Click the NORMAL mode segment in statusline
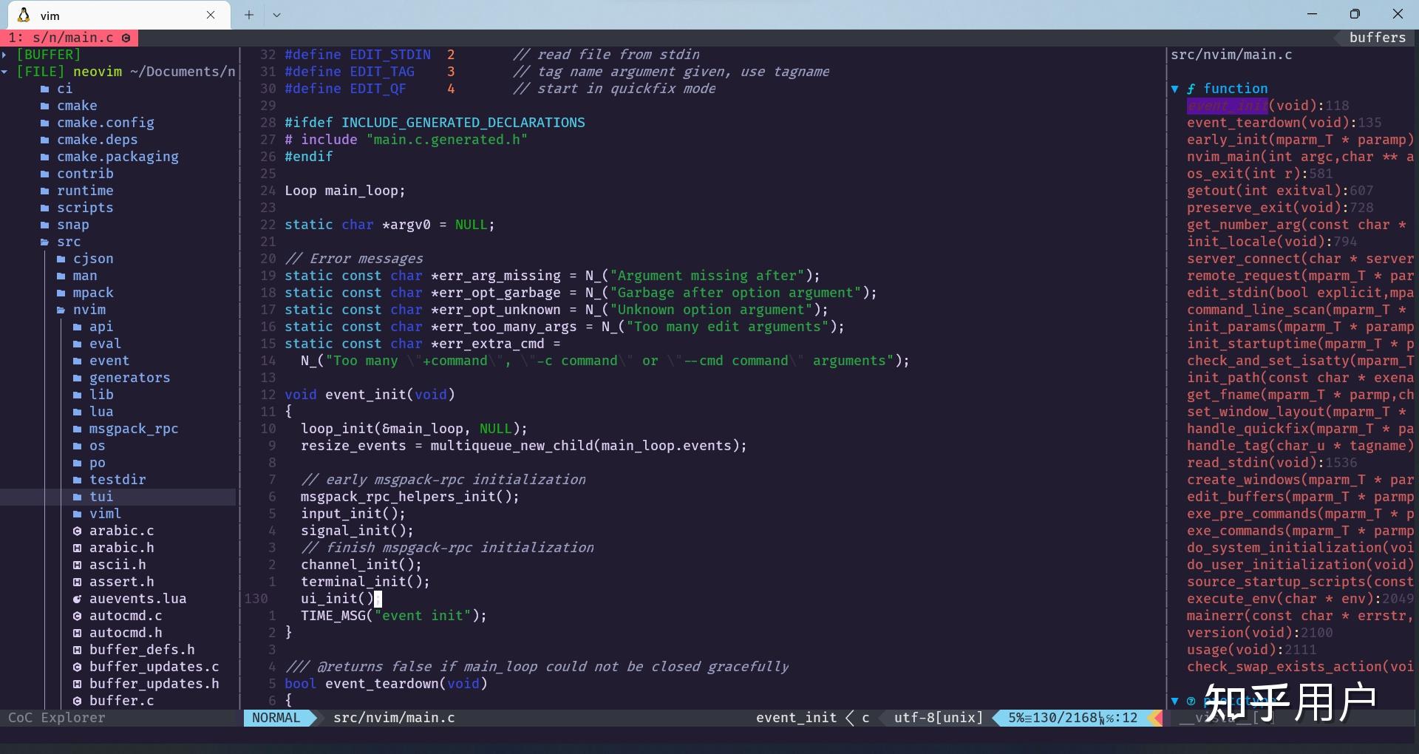This screenshot has width=1419, height=754. point(277,718)
